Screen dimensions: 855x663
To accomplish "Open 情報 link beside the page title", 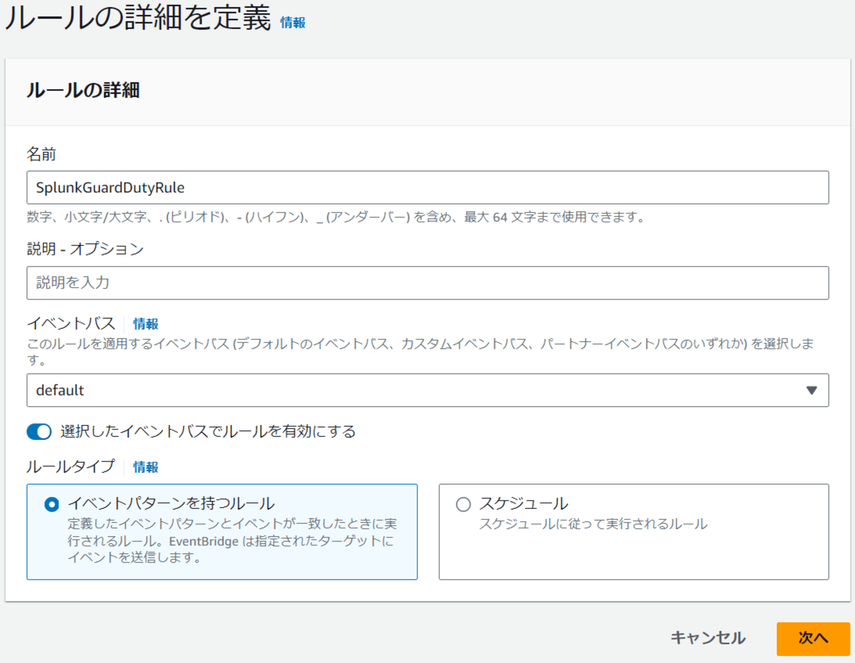I will tap(293, 23).
